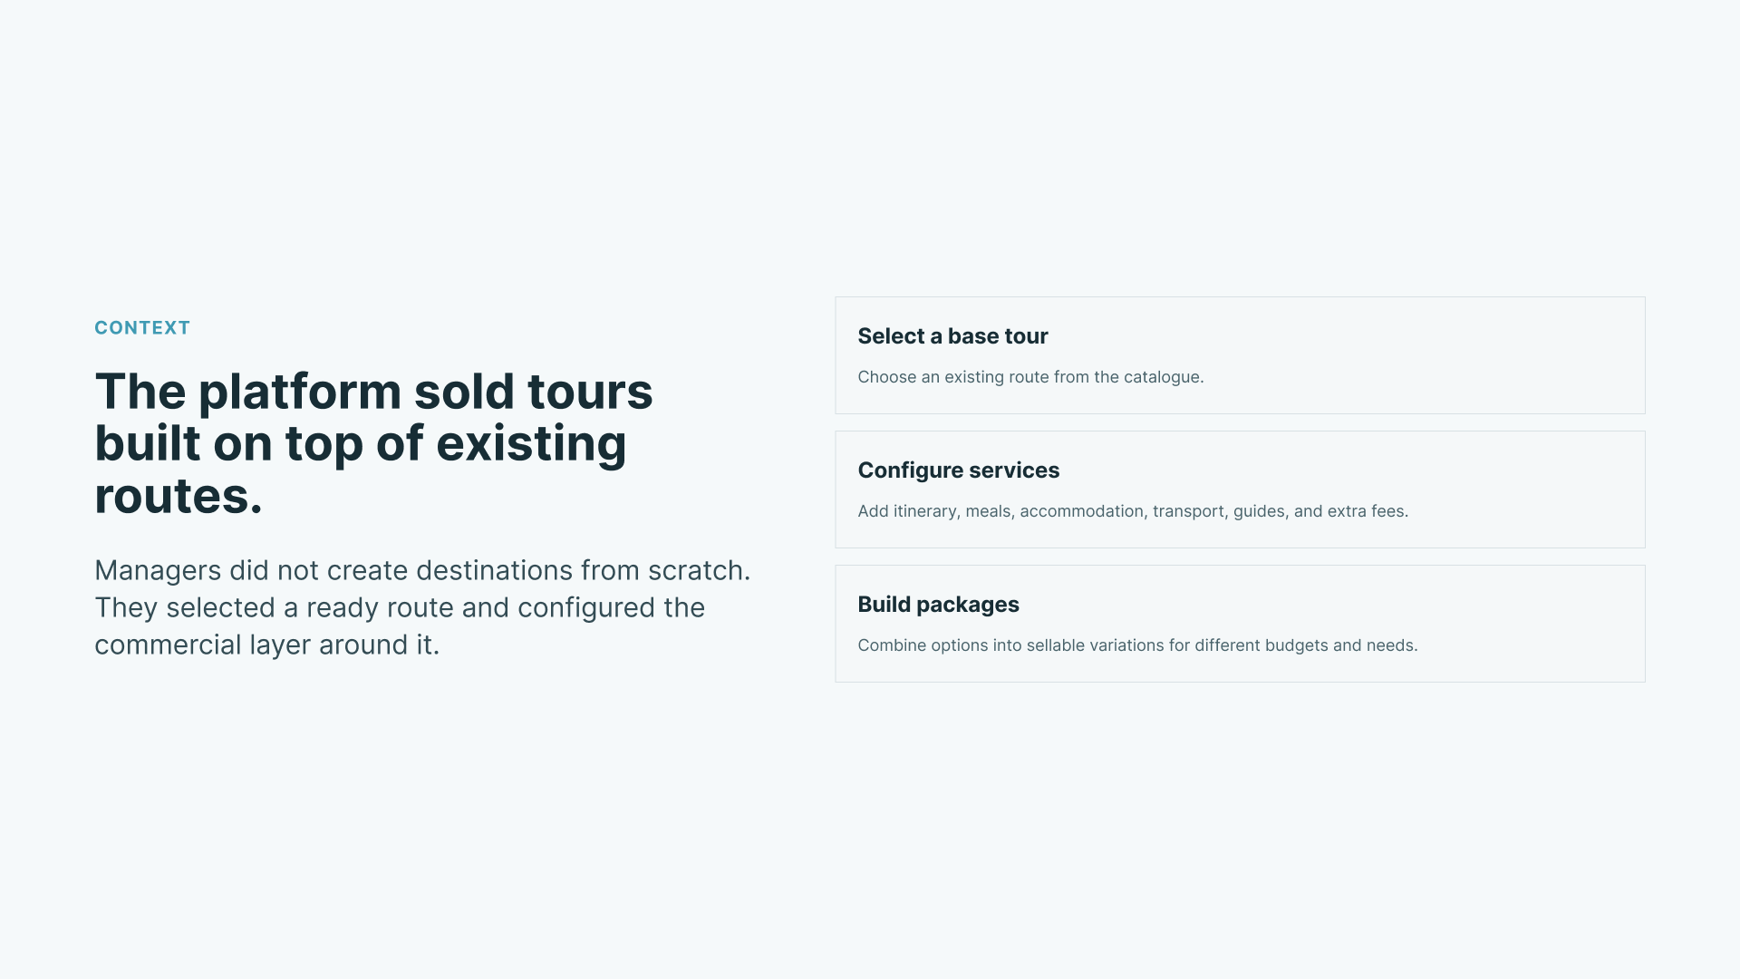1740x979 pixels.
Task: Click the 'Build packages' heading
Action: click(x=938, y=605)
